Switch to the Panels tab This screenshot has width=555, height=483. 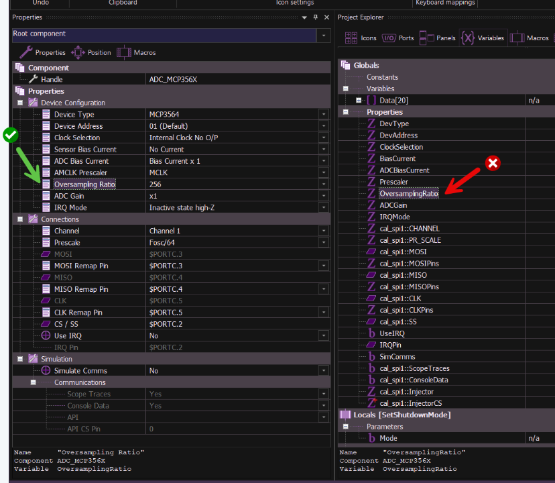point(438,38)
